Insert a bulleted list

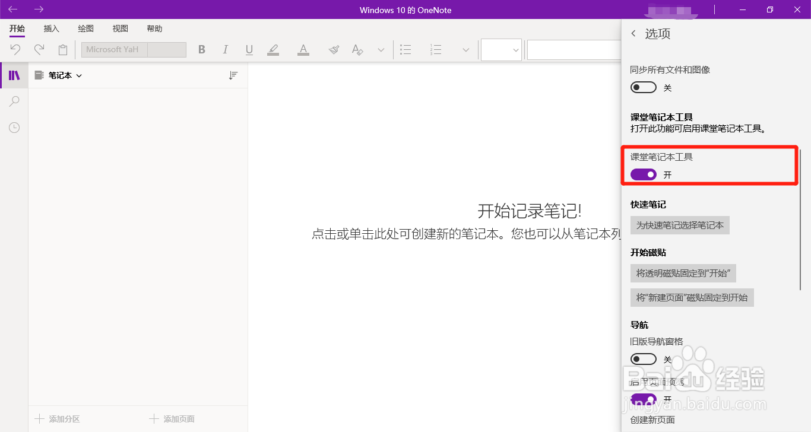[x=405, y=50]
